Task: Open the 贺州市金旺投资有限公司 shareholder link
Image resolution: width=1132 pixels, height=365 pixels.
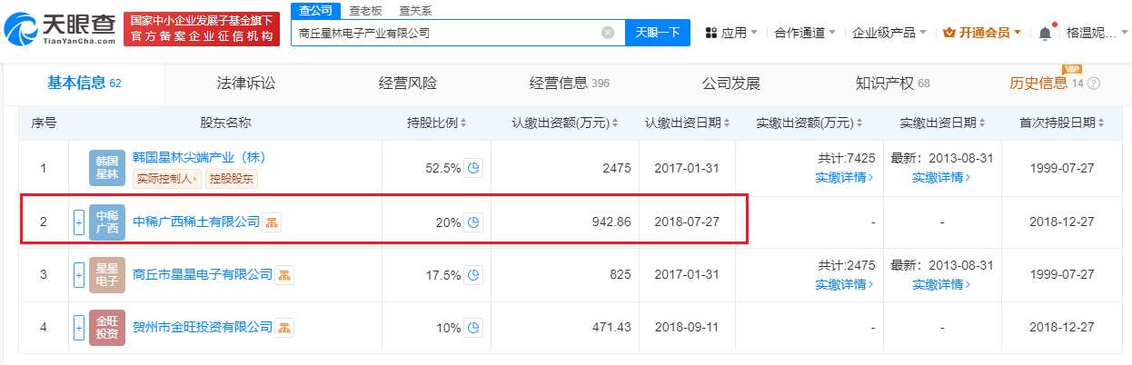Action: pyautogui.click(x=203, y=327)
